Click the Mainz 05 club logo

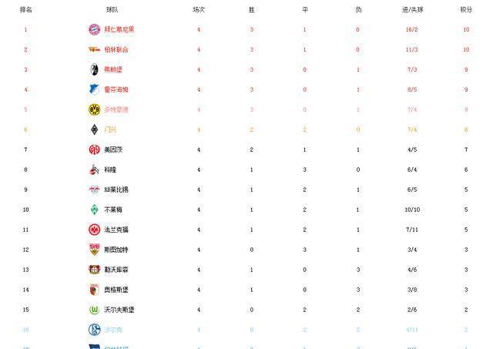(94, 149)
